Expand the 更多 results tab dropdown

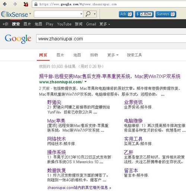tap(113, 55)
